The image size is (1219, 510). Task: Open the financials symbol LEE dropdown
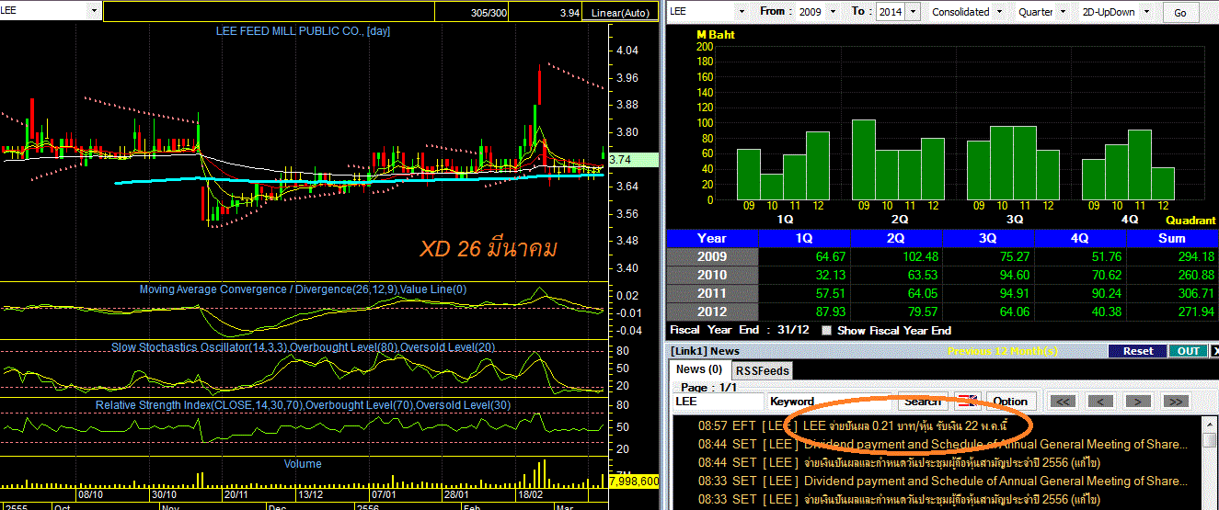742,11
